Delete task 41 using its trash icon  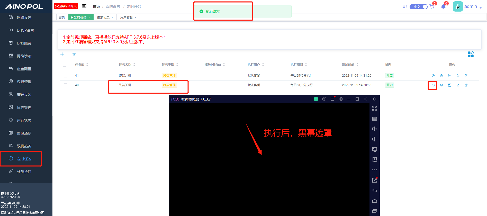tap(466, 76)
